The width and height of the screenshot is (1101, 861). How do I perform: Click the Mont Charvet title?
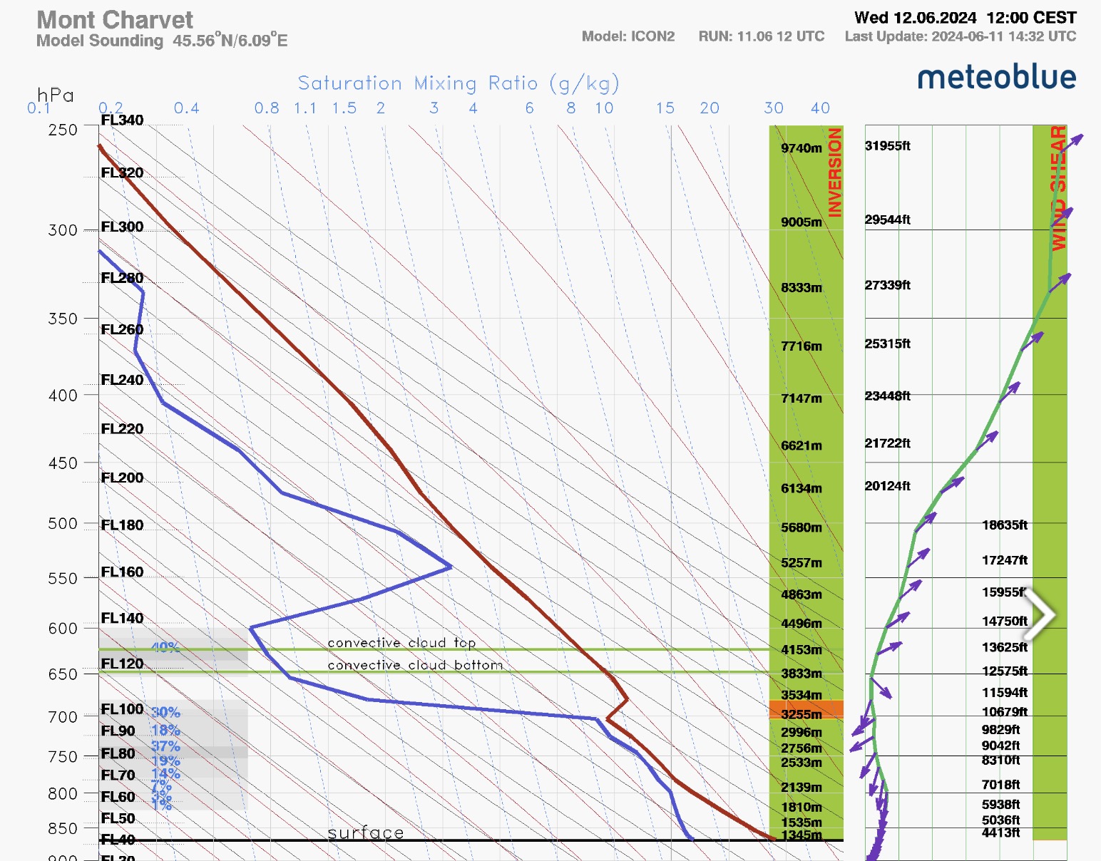115,20
